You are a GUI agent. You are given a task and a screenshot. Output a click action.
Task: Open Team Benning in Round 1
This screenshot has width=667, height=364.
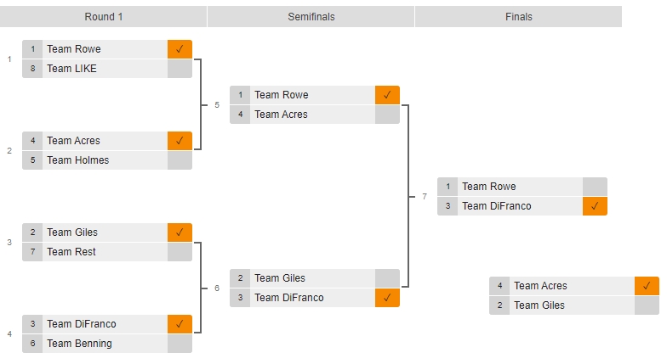(x=79, y=344)
